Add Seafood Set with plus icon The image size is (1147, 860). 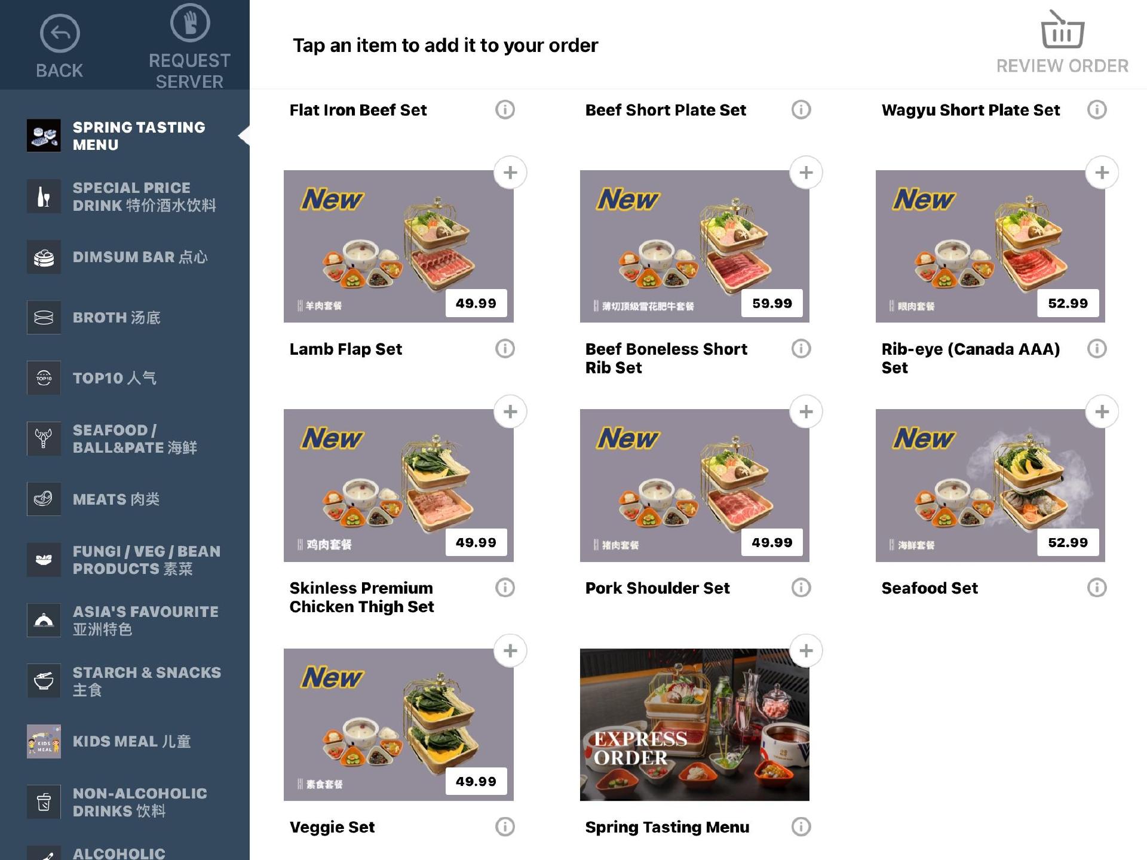click(1102, 411)
